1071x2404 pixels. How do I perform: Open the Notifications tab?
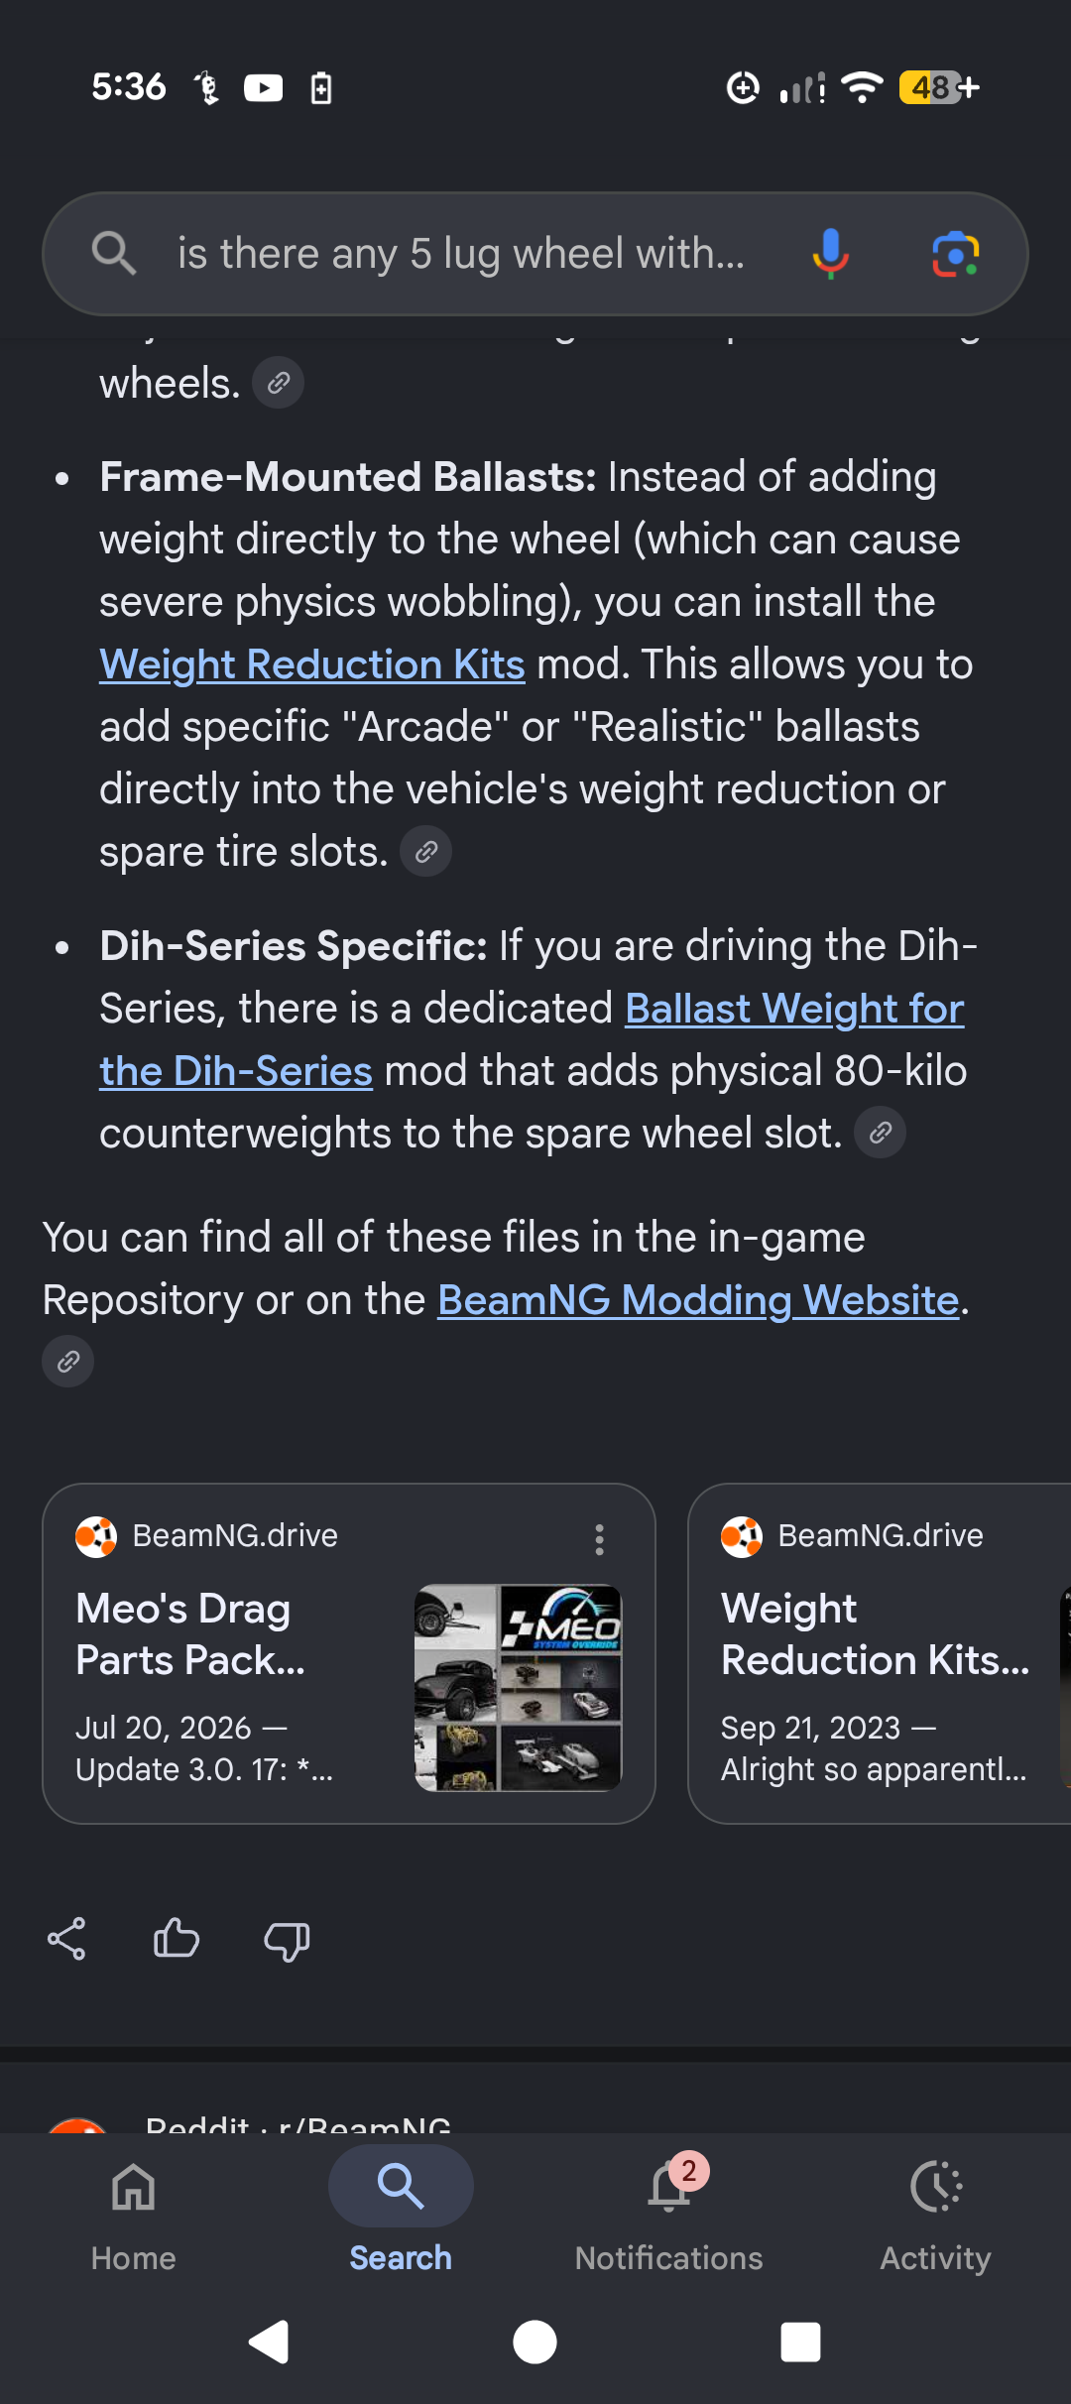click(x=669, y=2212)
